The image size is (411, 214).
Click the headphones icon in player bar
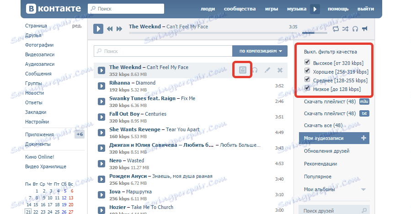[355, 29]
